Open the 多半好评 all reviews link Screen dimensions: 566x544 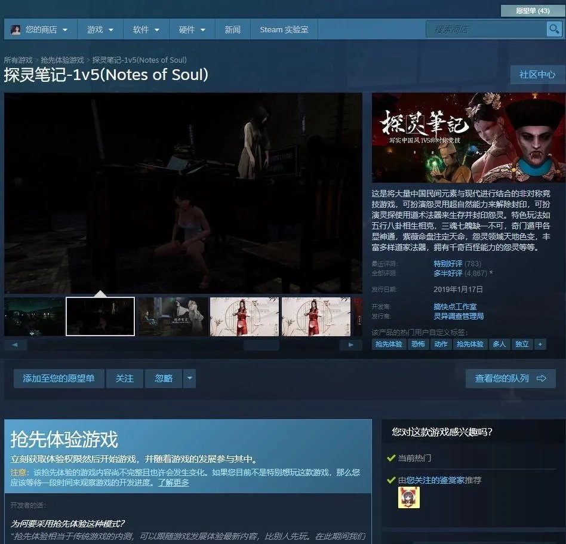pos(448,273)
